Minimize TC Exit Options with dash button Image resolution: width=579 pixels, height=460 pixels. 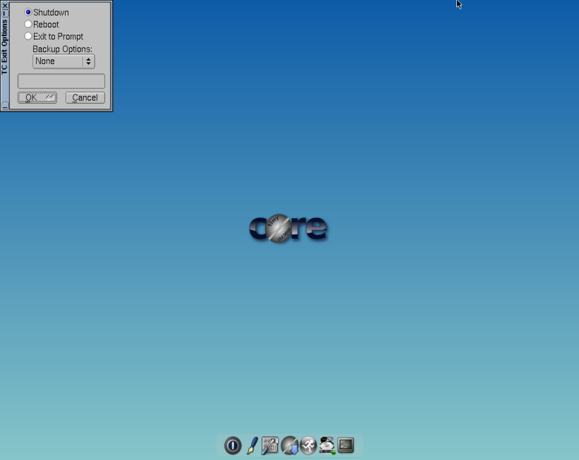pyautogui.click(x=5, y=13)
